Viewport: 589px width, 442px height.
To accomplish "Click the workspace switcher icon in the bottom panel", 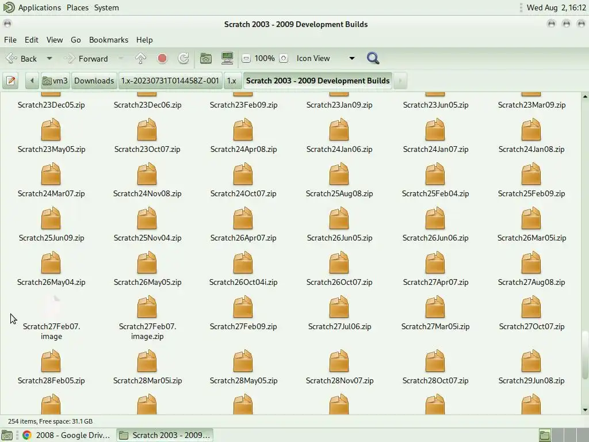I will (x=545, y=435).
